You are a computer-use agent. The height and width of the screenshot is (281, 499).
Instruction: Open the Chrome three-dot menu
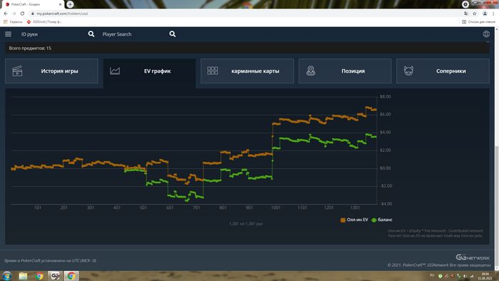493,14
